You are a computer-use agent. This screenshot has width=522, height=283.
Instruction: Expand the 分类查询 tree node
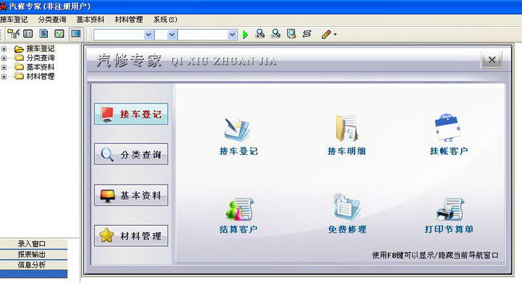[4, 58]
